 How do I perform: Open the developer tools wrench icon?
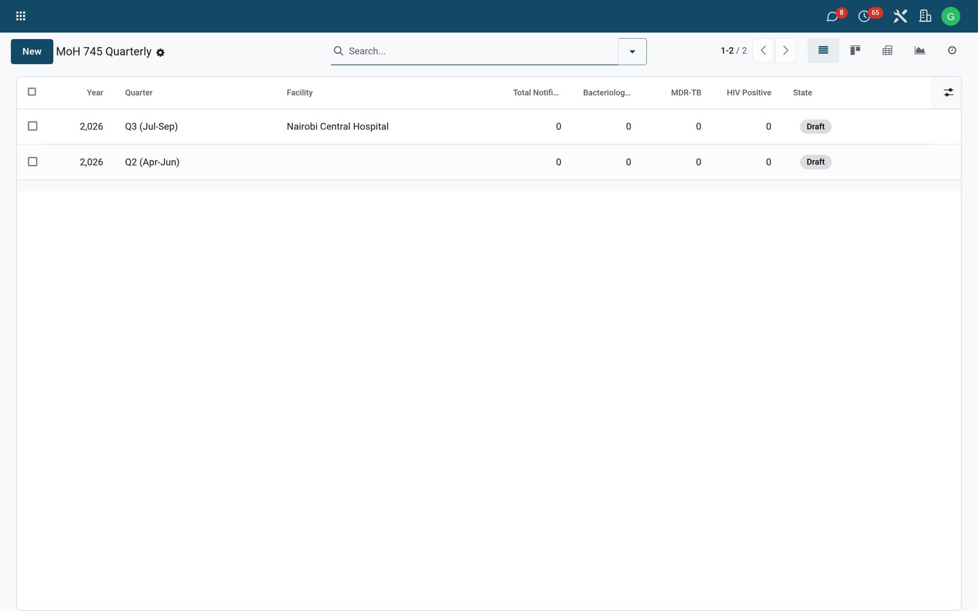(900, 16)
